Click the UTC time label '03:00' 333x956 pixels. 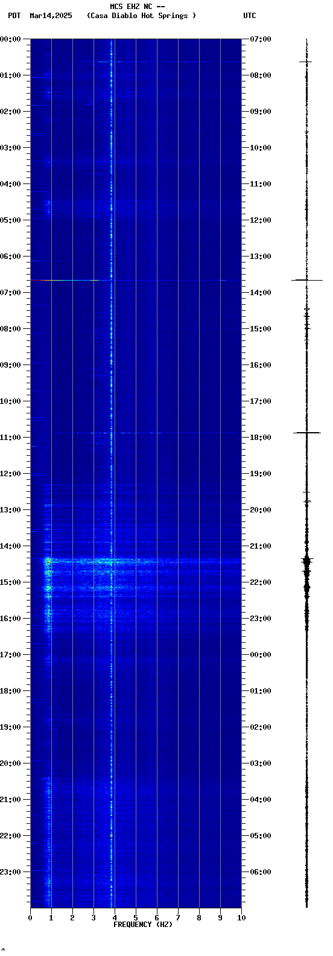pyautogui.click(x=261, y=763)
